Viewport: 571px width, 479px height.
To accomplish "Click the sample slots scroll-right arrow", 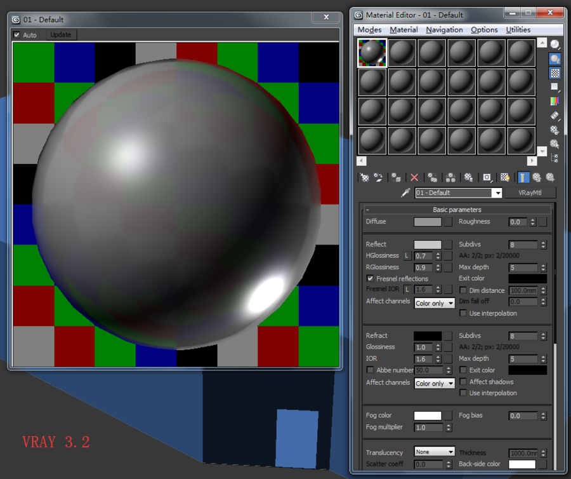I will 532,161.
